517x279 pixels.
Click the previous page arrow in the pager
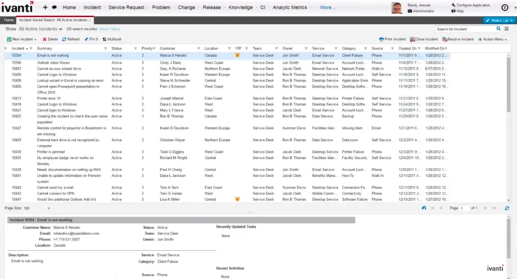coord(441,208)
